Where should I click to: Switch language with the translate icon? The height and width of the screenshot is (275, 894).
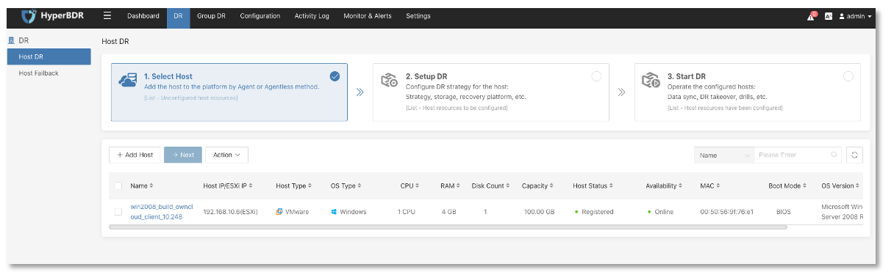829,16
